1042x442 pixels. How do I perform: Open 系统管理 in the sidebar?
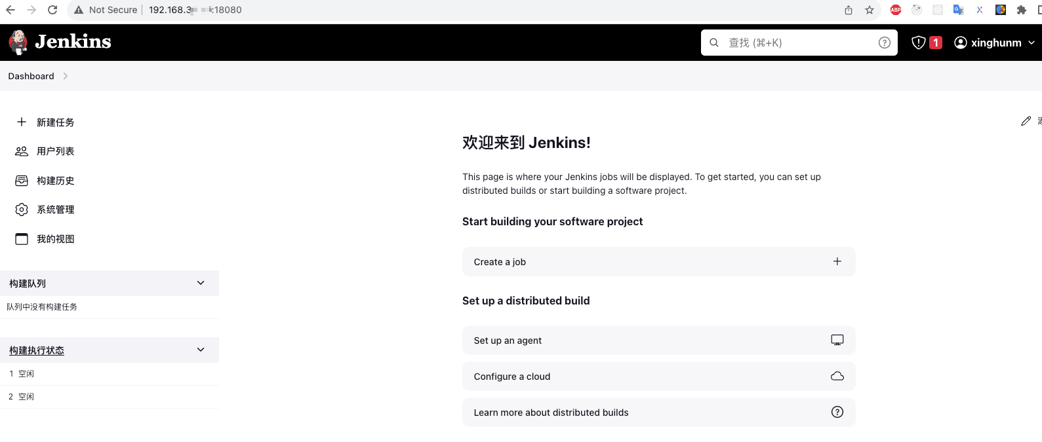(56, 210)
